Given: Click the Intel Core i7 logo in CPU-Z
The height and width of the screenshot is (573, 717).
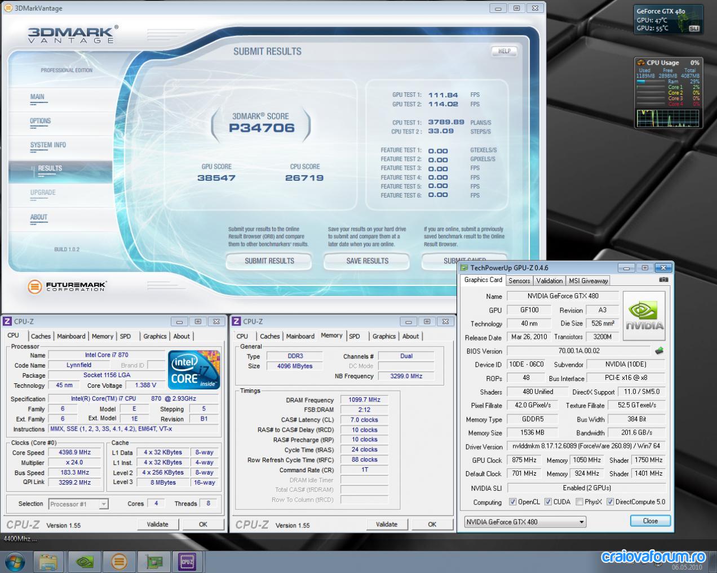Looking at the screenshot, I should click(x=194, y=370).
